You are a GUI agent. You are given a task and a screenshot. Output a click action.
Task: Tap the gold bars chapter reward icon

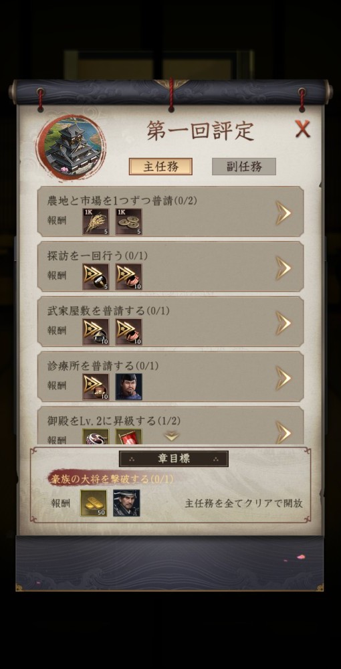[94, 503]
